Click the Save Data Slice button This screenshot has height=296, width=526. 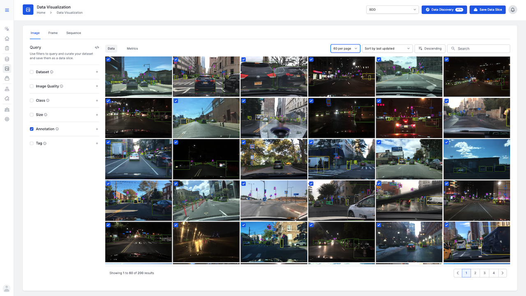click(x=487, y=9)
